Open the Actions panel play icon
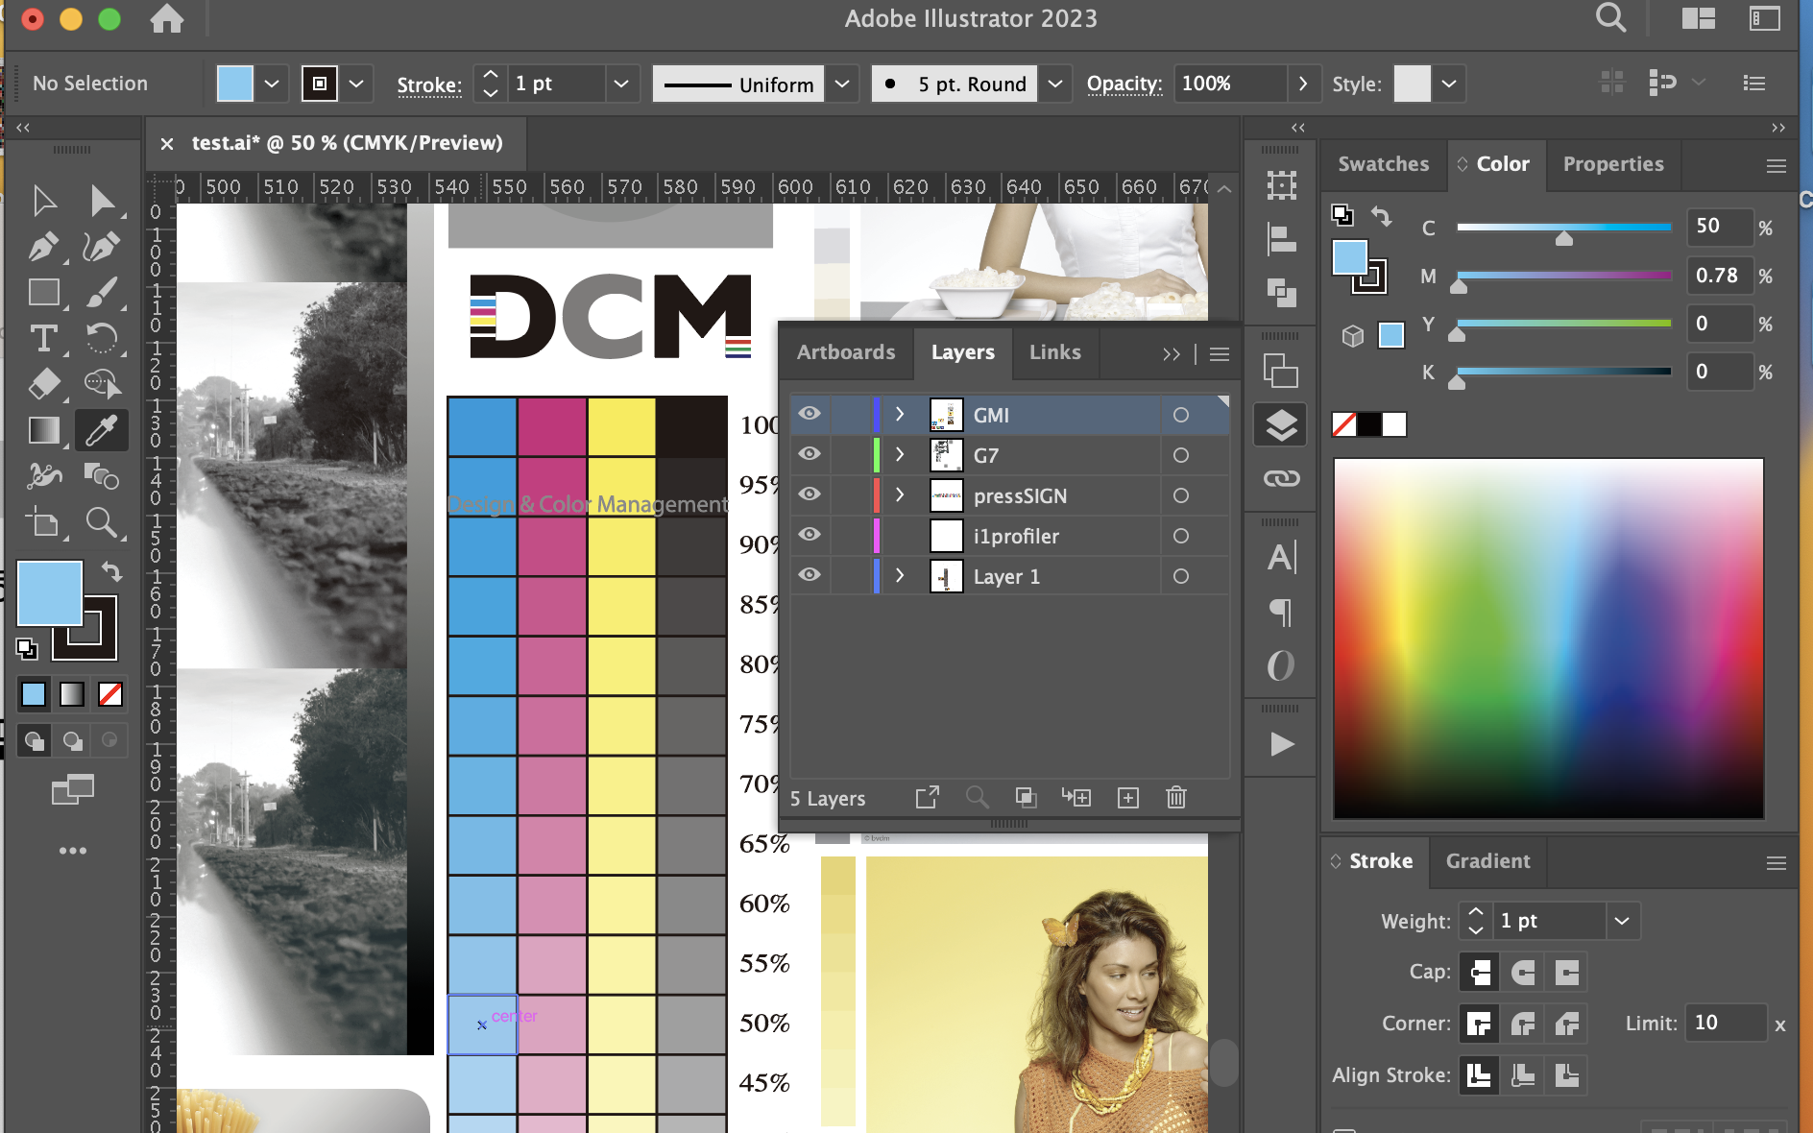 (1281, 744)
